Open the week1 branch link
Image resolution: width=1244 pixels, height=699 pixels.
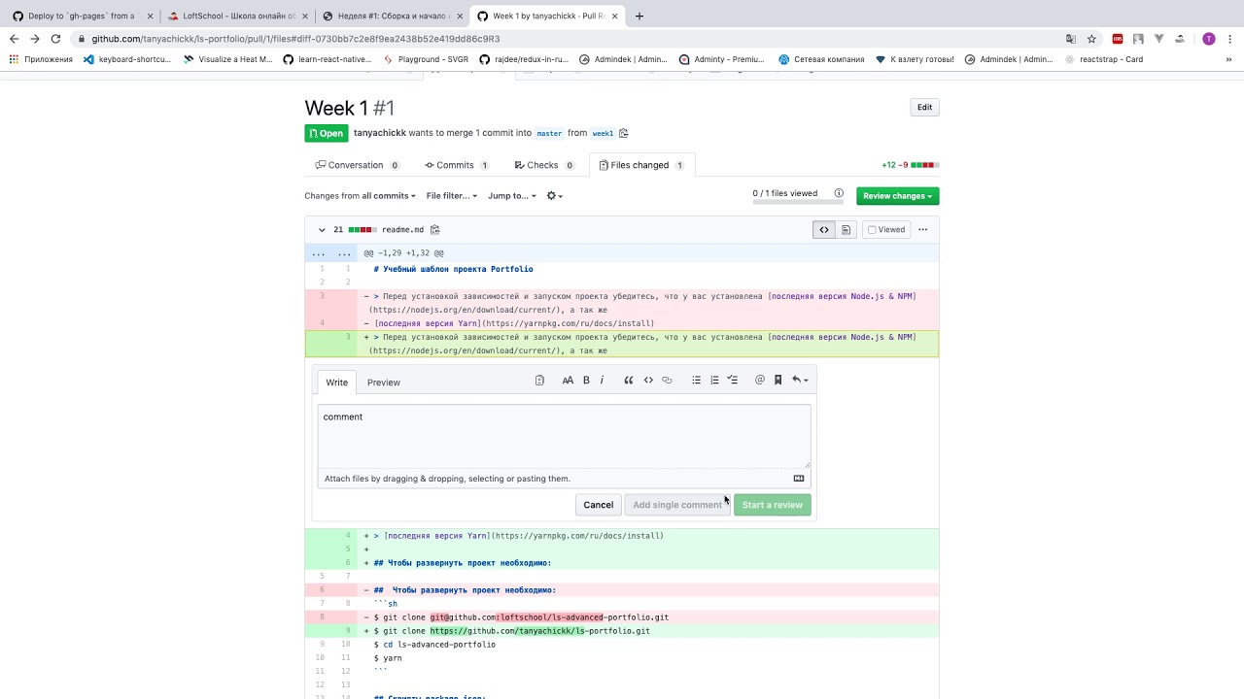[603, 133]
